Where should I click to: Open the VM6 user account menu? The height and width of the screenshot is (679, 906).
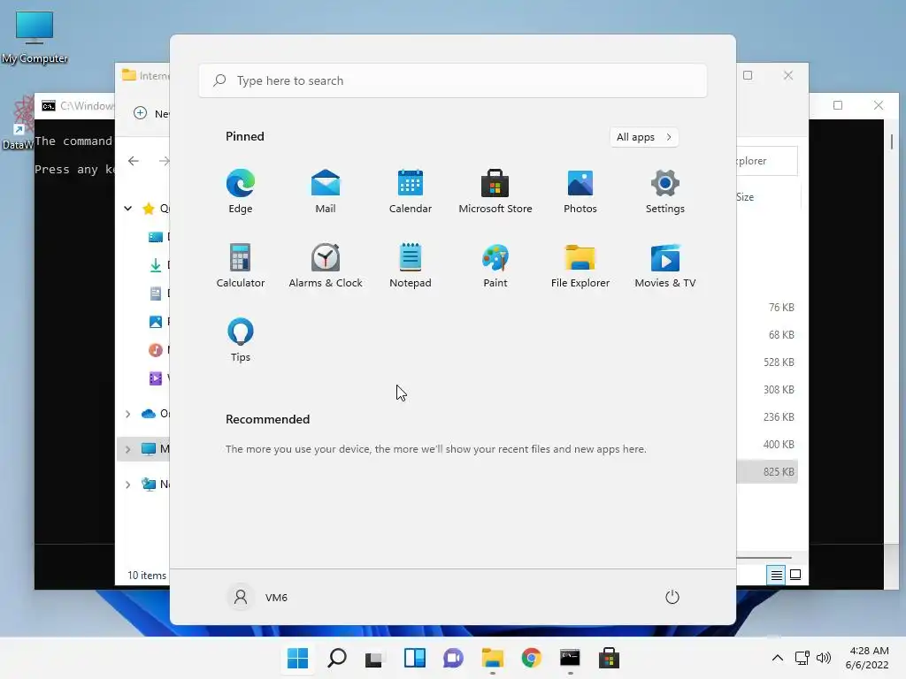pyautogui.click(x=258, y=597)
